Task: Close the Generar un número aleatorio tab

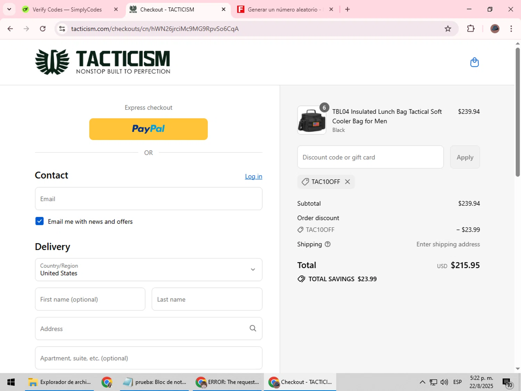Action: click(x=331, y=9)
